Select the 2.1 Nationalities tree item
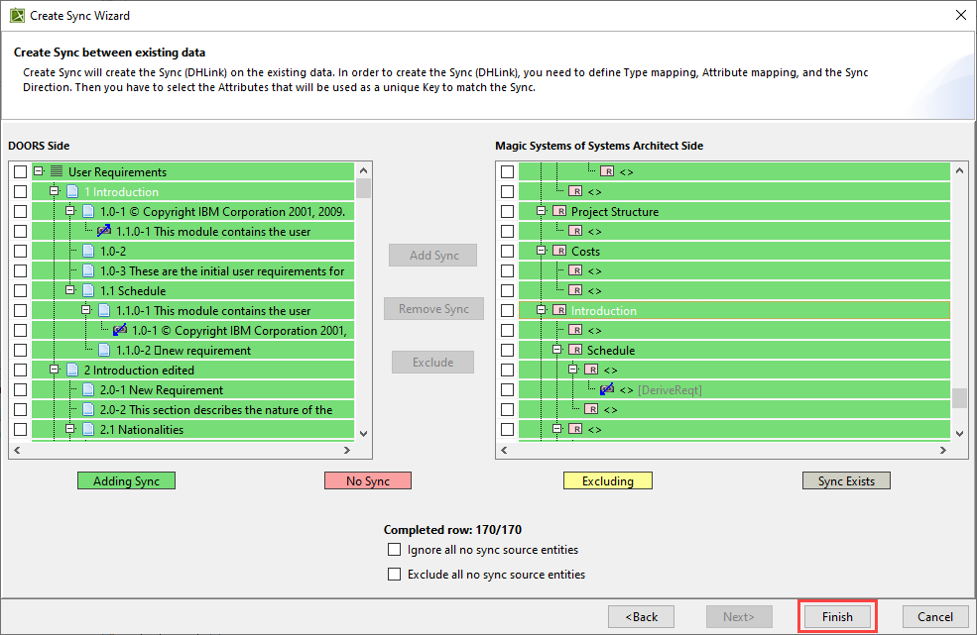The width and height of the screenshot is (977, 635). pyautogui.click(x=141, y=429)
